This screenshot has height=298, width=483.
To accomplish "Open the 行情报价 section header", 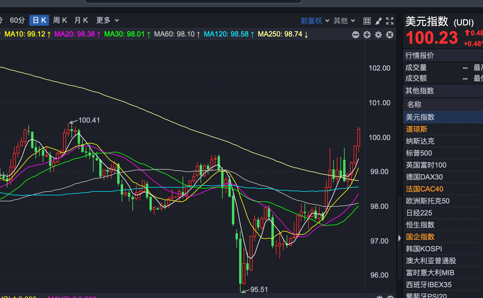I will [420, 55].
